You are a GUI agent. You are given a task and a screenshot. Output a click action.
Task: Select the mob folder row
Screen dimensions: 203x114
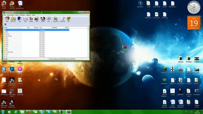tap(36, 40)
